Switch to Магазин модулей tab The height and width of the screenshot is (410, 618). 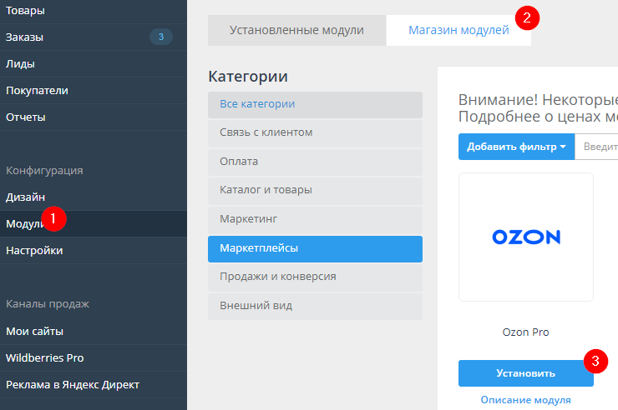[x=458, y=30]
